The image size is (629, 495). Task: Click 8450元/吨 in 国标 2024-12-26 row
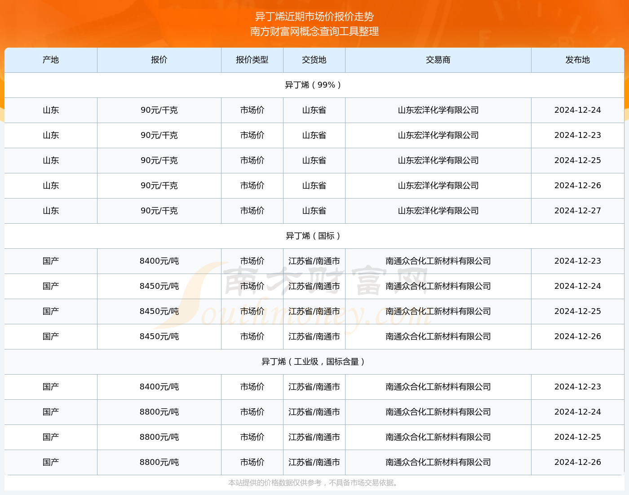click(x=159, y=336)
